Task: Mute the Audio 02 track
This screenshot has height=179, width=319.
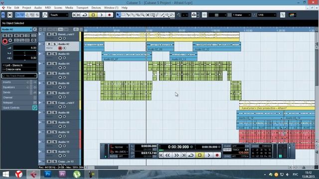Action: pyautogui.click(x=49, y=44)
